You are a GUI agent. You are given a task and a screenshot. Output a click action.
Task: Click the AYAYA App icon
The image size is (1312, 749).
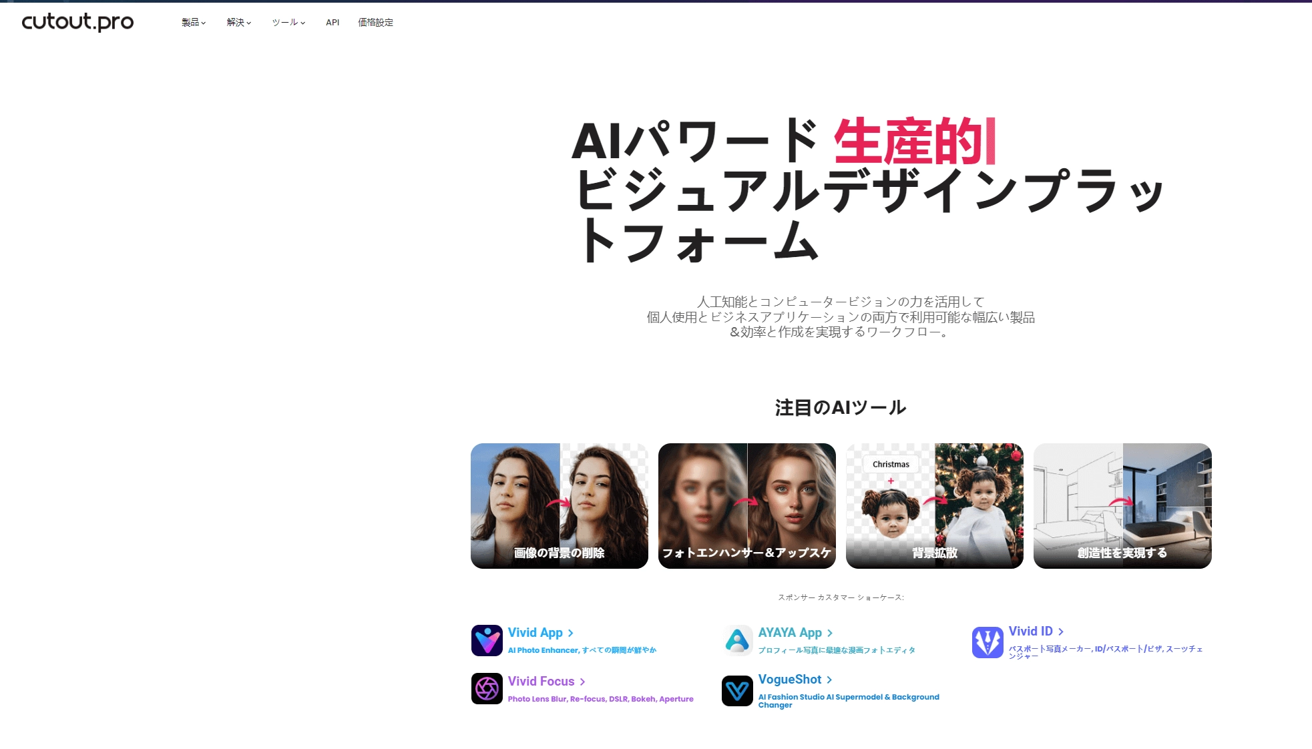tap(737, 640)
